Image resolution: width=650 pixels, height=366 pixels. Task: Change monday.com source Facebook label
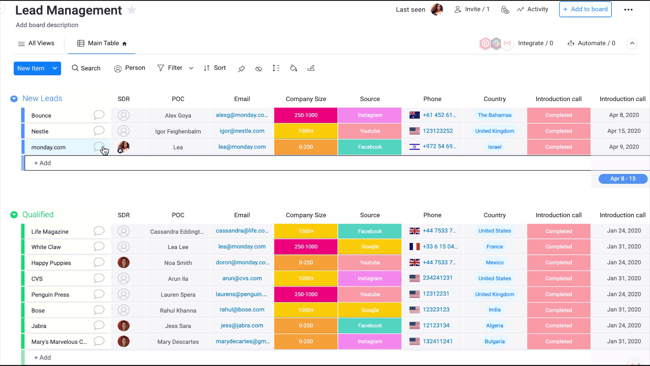(x=370, y=147)
